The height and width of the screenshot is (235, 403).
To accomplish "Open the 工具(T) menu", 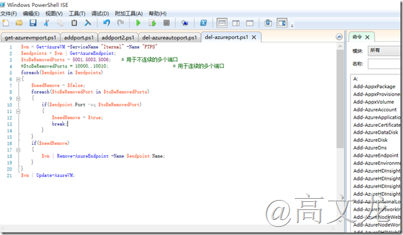I will click(x=77, y=14).
